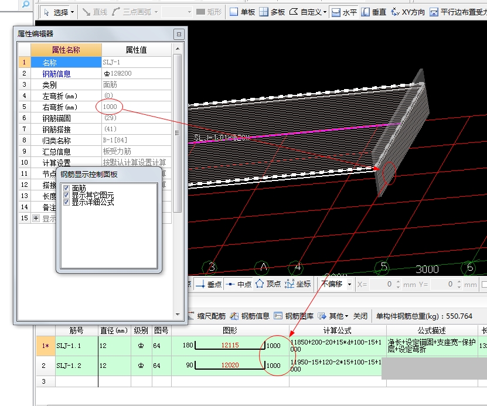
Task: Enable 坐标 coordinate snap
Action: 298,284
